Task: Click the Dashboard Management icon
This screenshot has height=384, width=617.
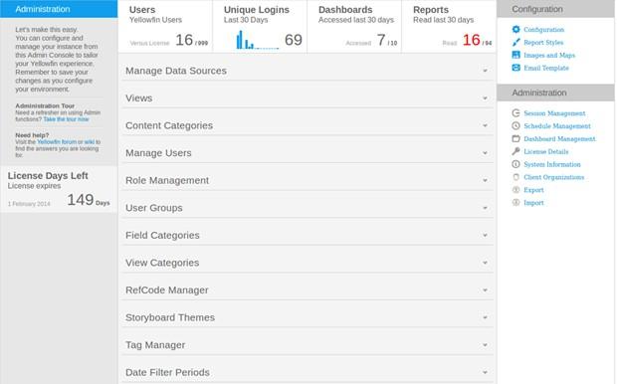Action: (515, 138)
